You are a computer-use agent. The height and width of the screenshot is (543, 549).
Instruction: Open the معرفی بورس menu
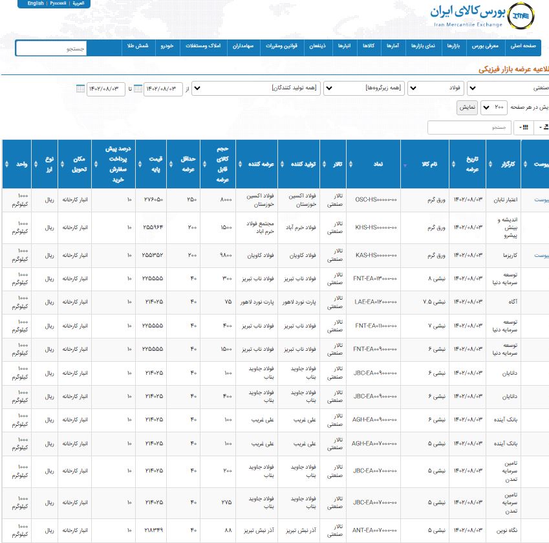(x=485, y=46)
